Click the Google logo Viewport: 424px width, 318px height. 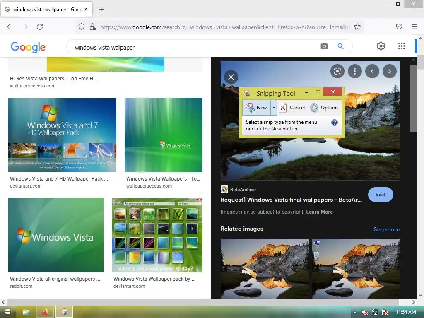[28, 47]
